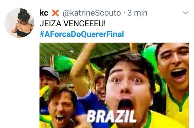The width and height of the screenshot is (194, 128).
Task: Open the tweet's "3 min" timestamp
Action: click(x=137, y=13)
